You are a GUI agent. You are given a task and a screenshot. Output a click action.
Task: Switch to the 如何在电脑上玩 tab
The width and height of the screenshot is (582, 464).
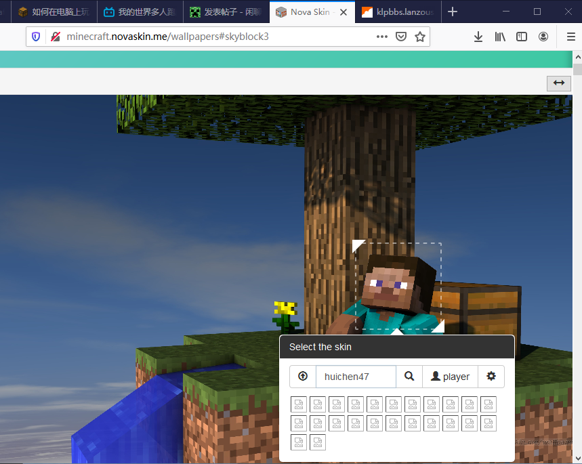pos(54,12)
